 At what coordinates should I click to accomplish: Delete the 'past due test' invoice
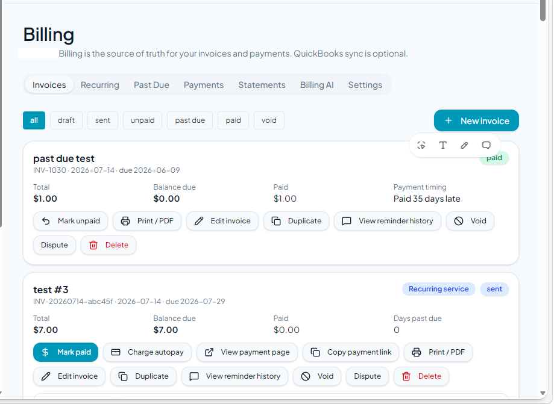click(x=109, y=245)
